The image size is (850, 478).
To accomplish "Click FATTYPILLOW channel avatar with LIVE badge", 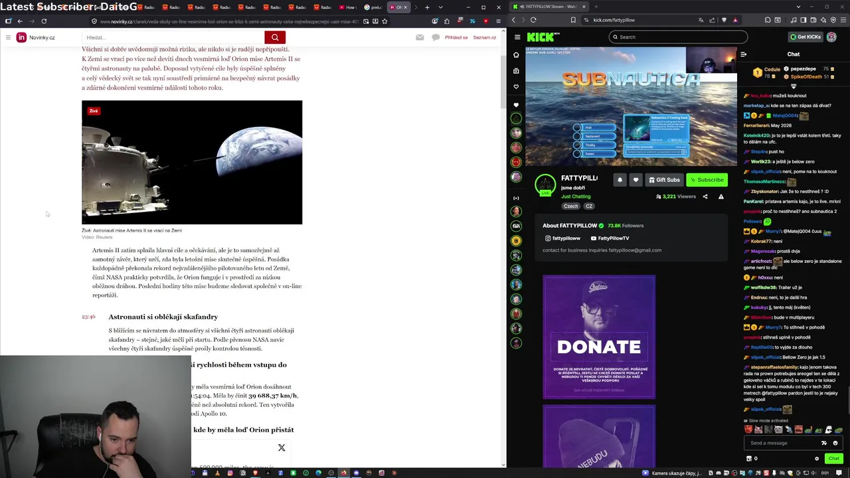I will point(545,185).
